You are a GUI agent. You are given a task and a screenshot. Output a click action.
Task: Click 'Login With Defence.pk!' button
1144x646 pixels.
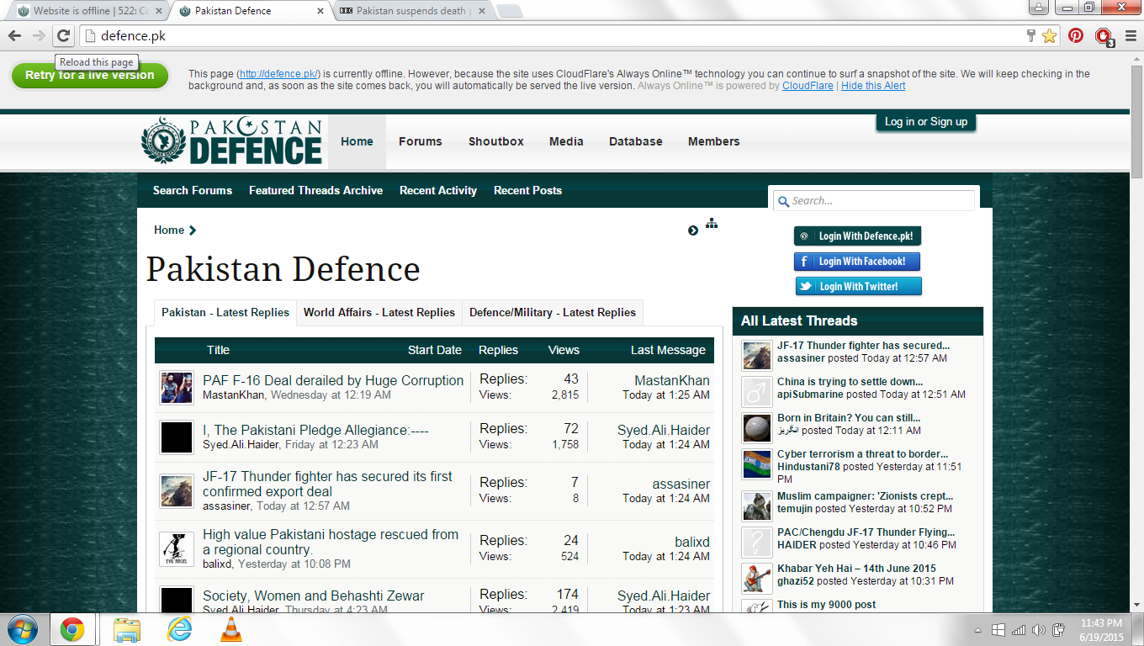[x=858, y=236]
